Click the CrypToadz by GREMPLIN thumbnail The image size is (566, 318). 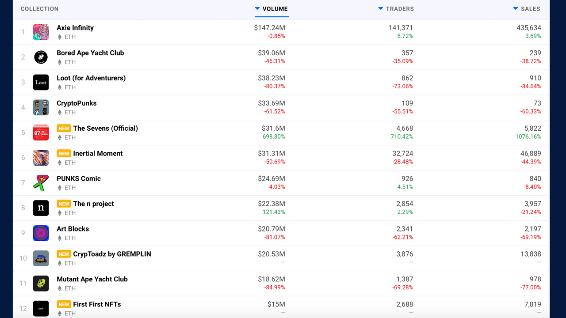(x=41, y=259)
